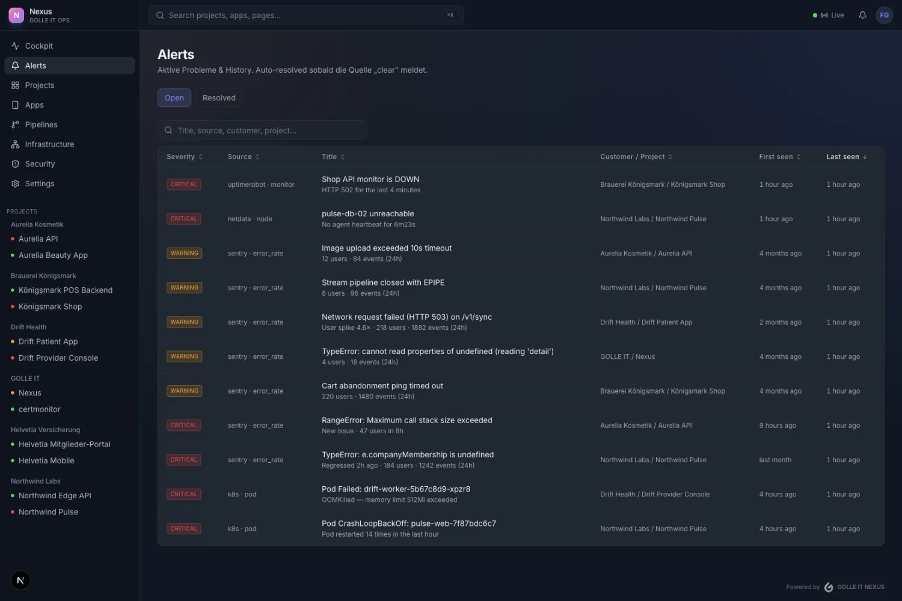Open Helvetia Mobile project

70,460
